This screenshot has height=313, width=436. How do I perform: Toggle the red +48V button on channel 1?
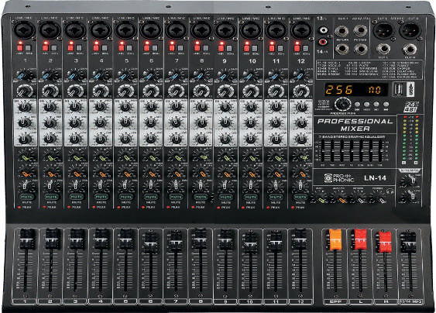coord(20,47)
